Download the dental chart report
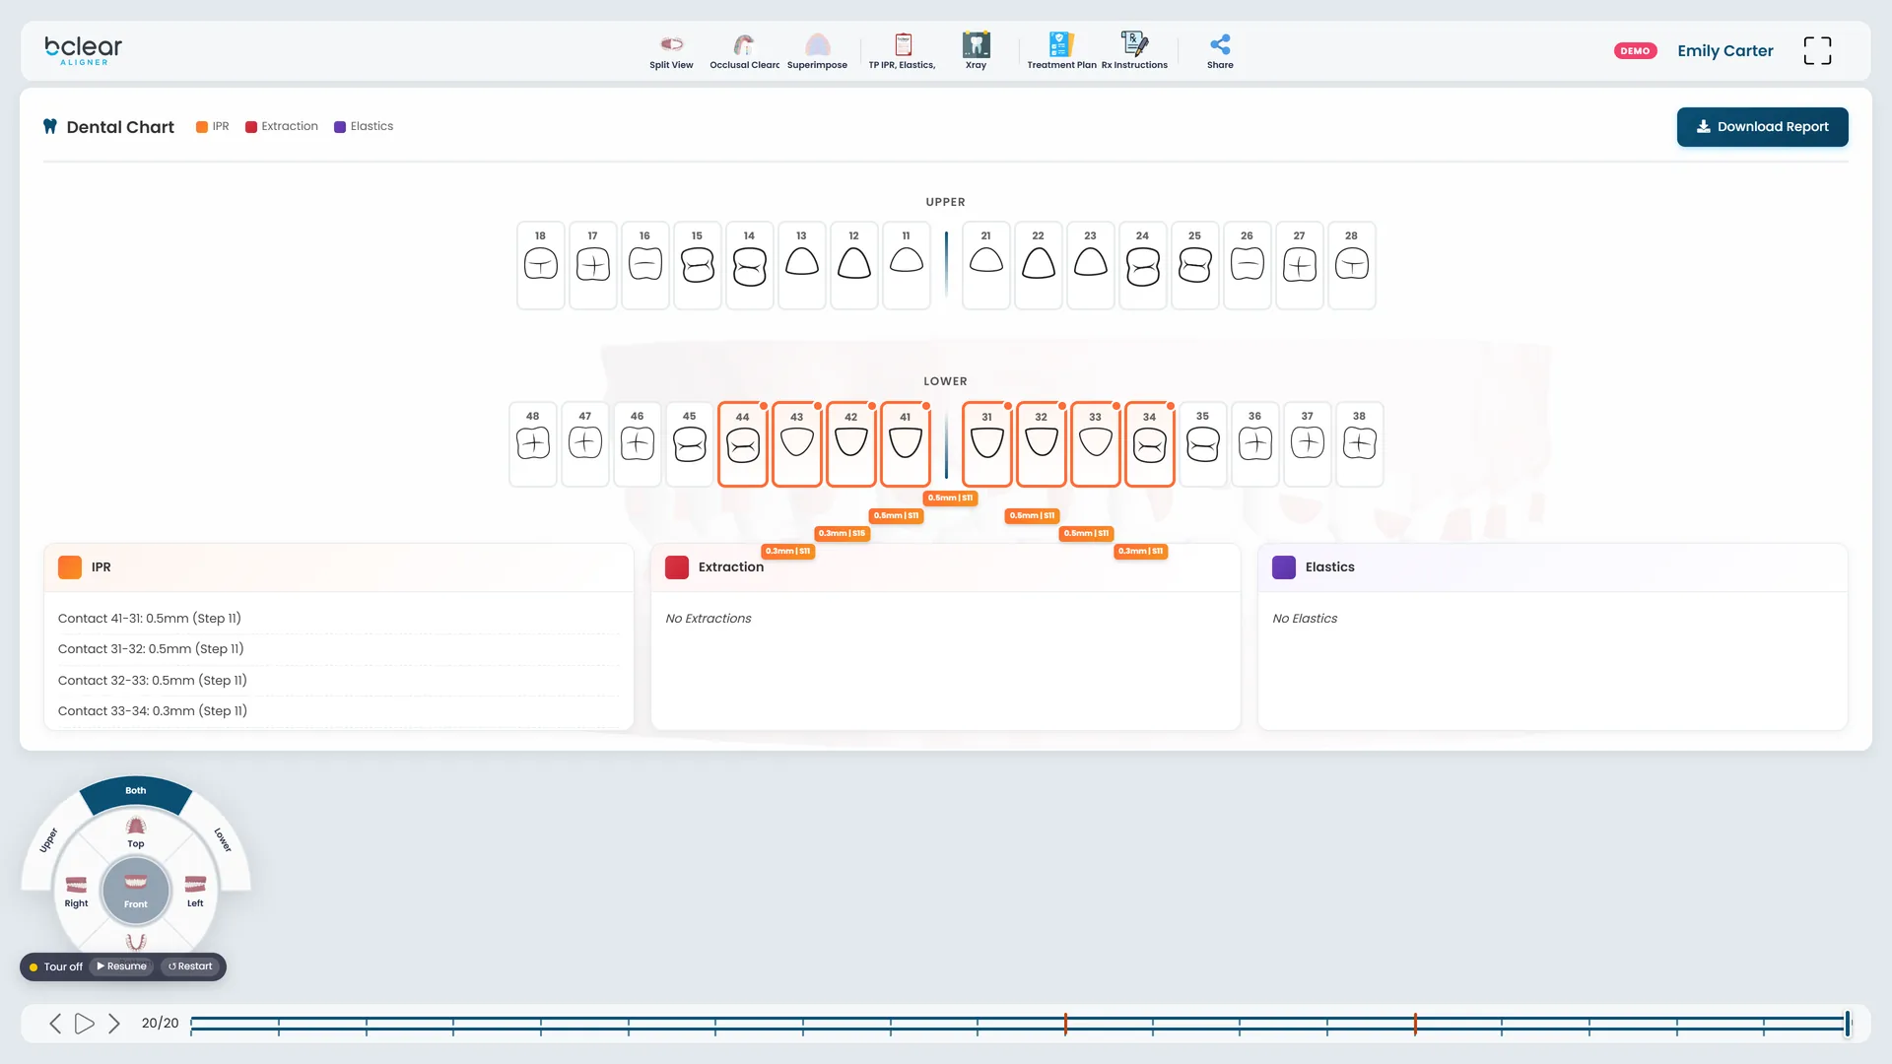 coord(1762,127)
